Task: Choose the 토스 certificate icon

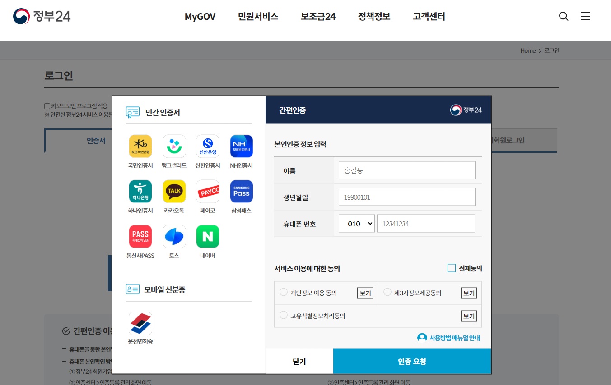Action: click(x=174, y=237)
